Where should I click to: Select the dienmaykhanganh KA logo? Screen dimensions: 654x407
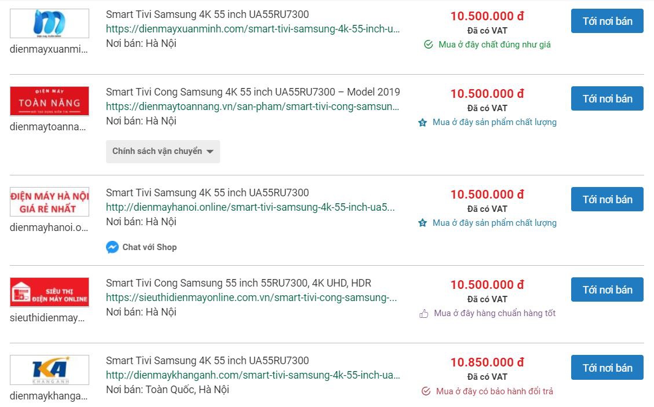[49, 370]
